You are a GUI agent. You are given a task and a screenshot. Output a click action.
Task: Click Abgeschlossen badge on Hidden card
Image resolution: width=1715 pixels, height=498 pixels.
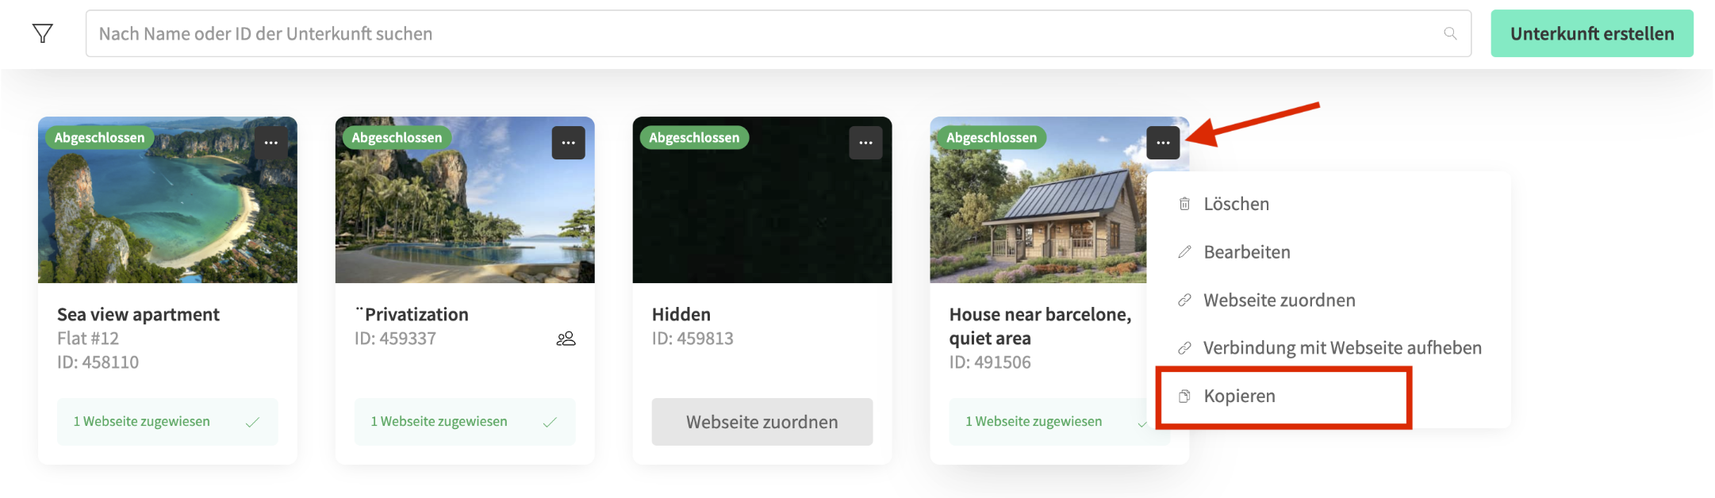pos(694,137)
